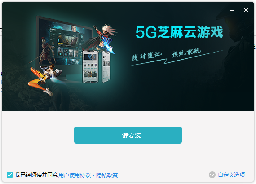Screen dimensions: 256x184
Task: Click the front phone mockup screen
Action: point(90,66)
